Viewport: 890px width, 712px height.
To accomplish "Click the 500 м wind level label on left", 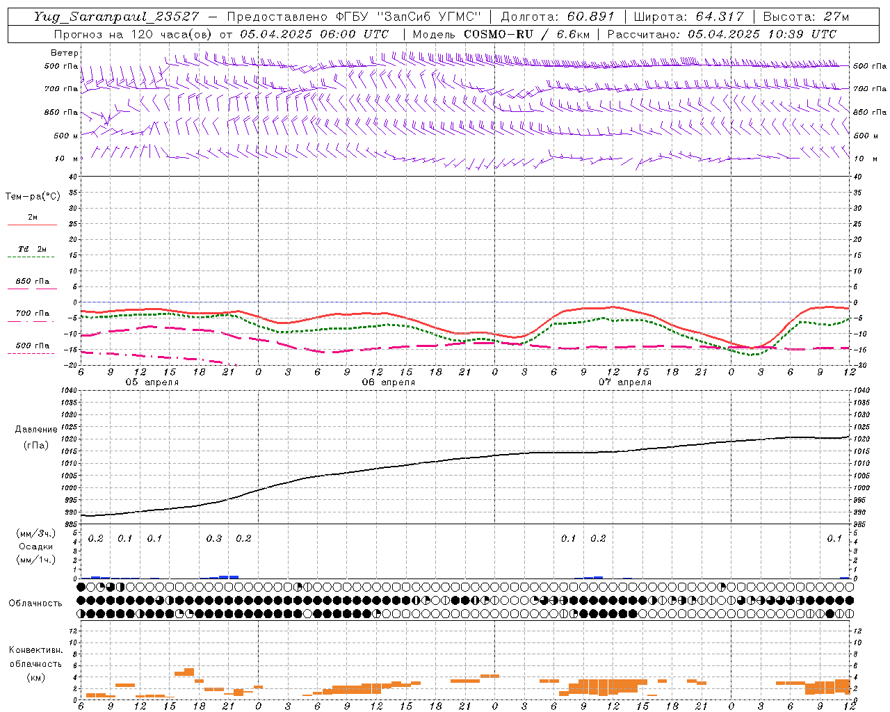I will [65, 136].
